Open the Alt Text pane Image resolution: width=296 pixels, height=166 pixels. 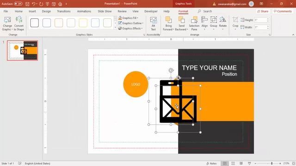(153, 24)
